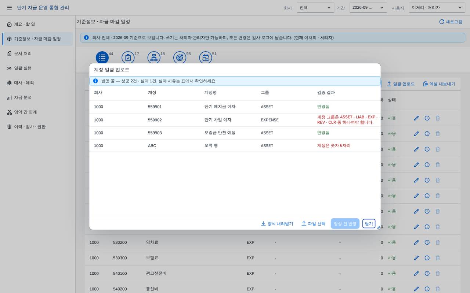Open the checklist tab with count 17
Image resolution: width=470 pixels, height=293 pixels.
[x=128, y=58]
